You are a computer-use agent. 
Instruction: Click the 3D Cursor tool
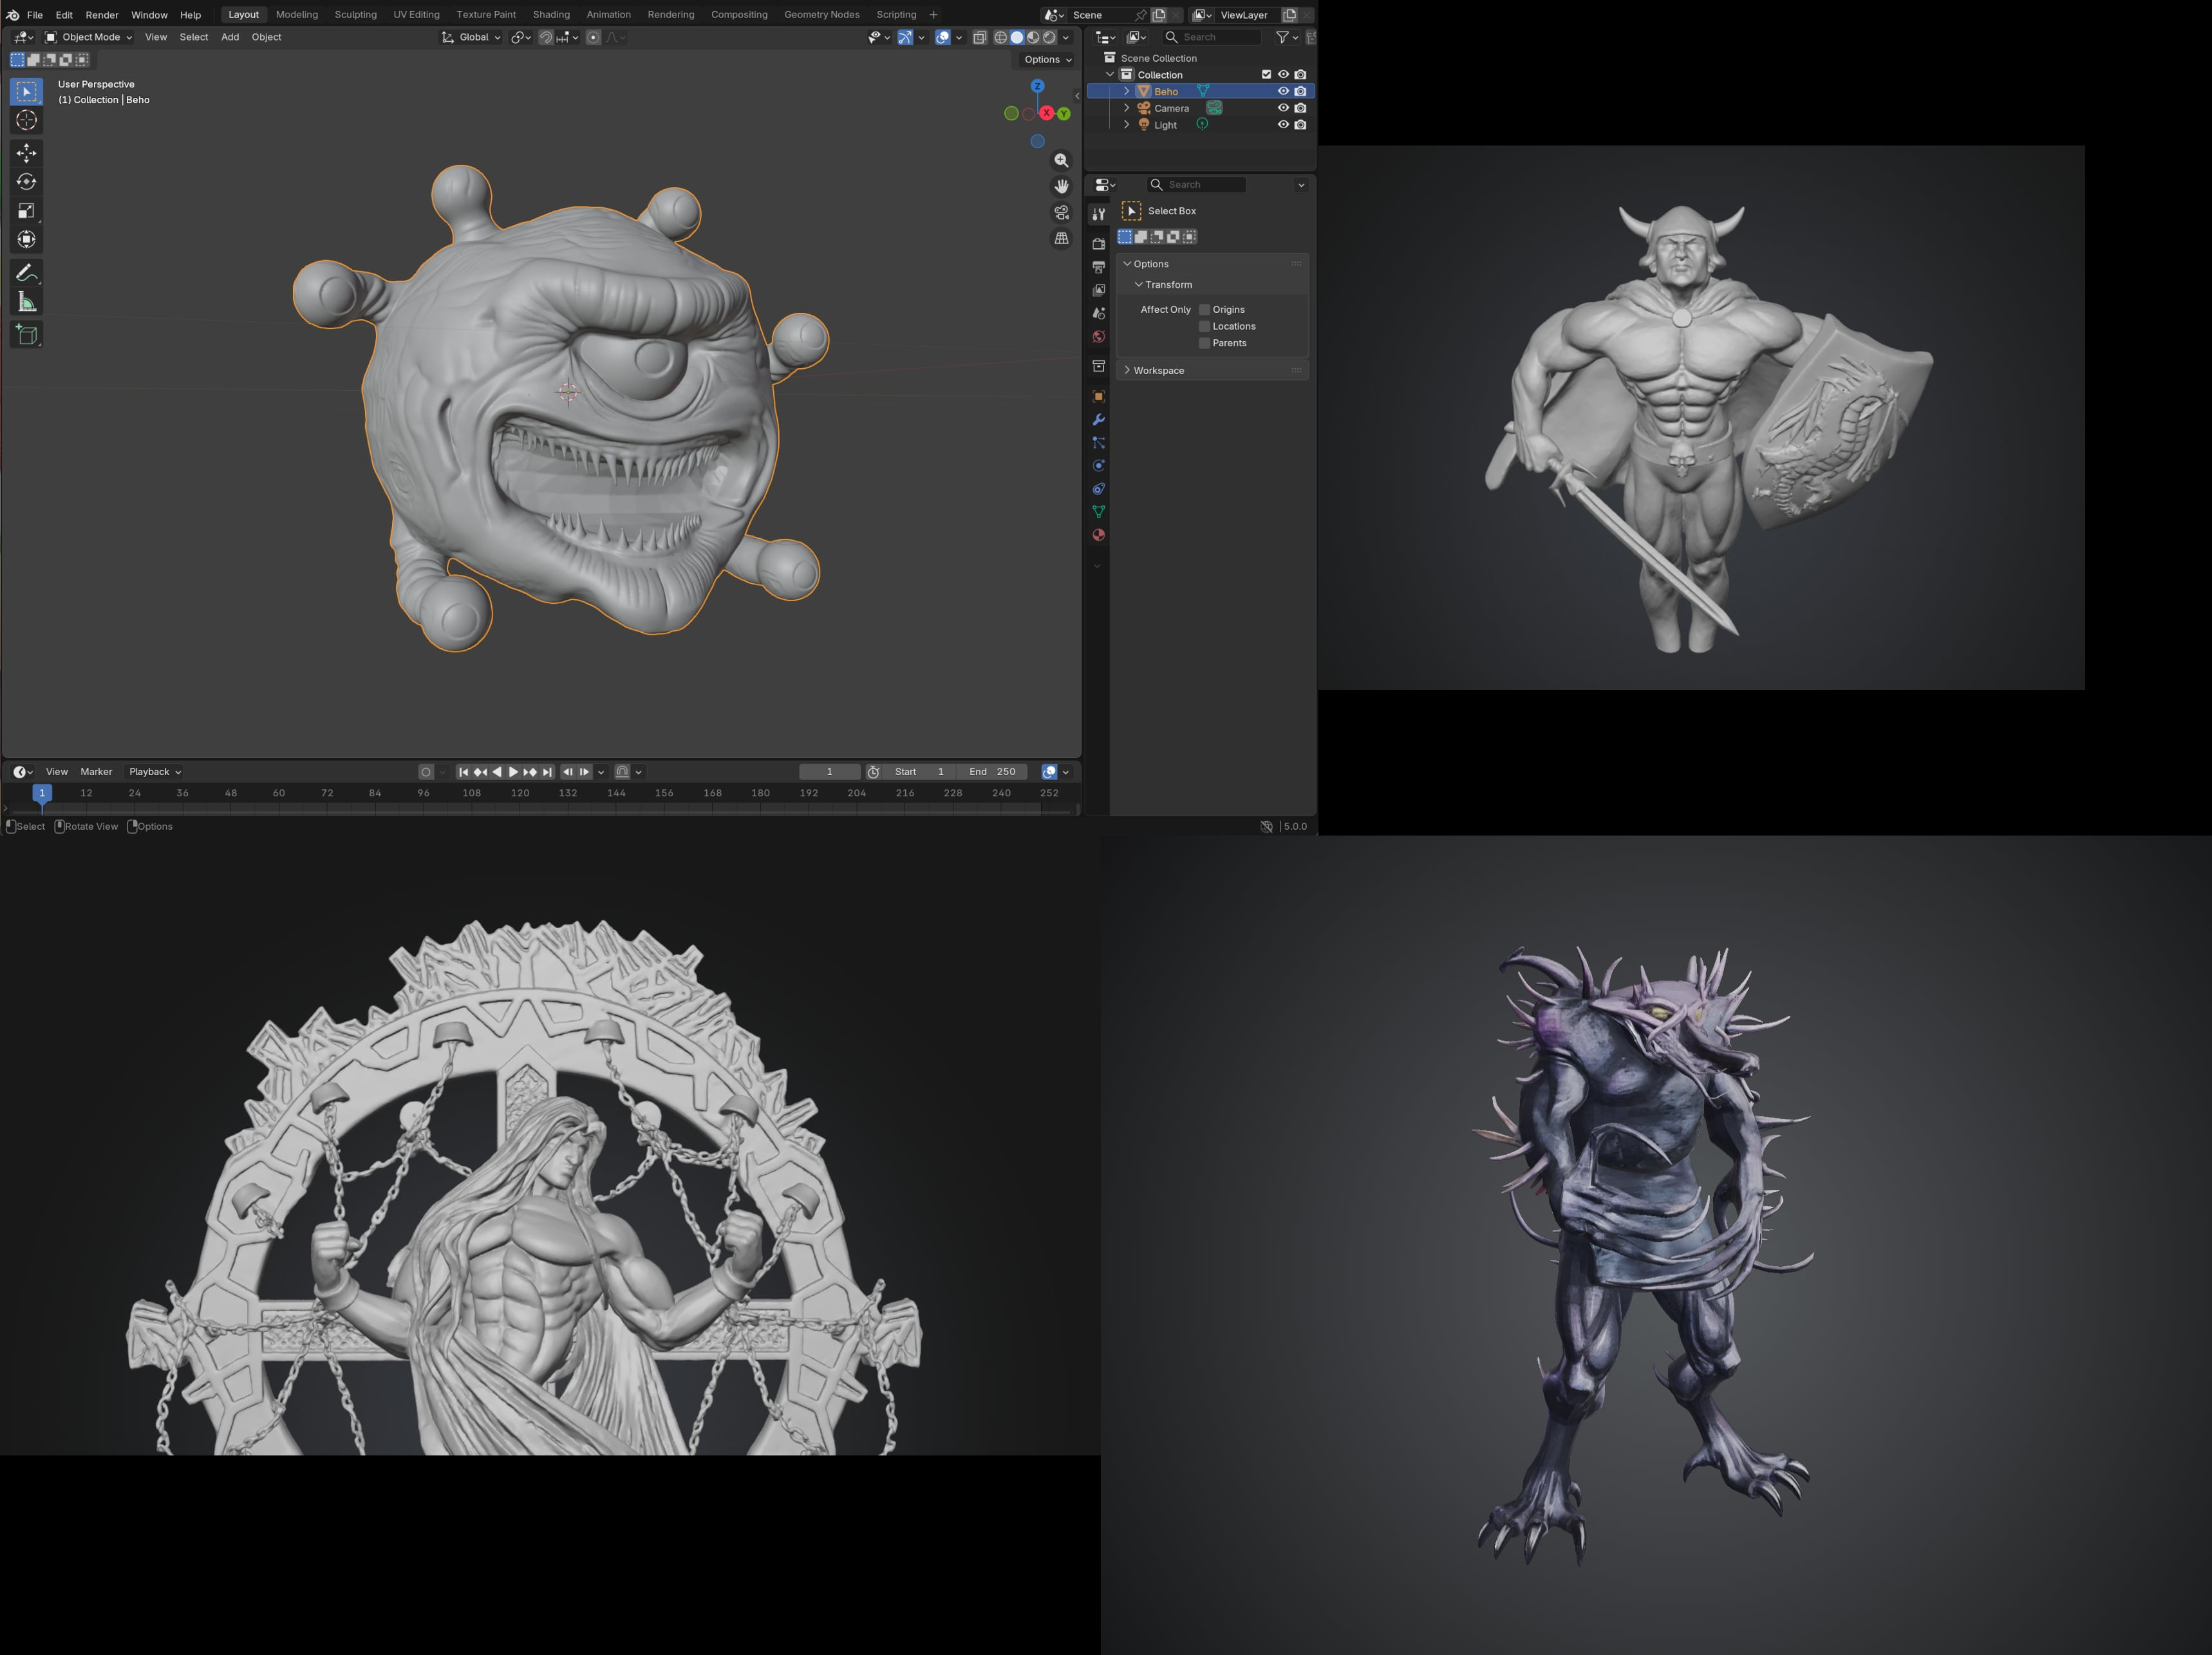click(27, 121)
